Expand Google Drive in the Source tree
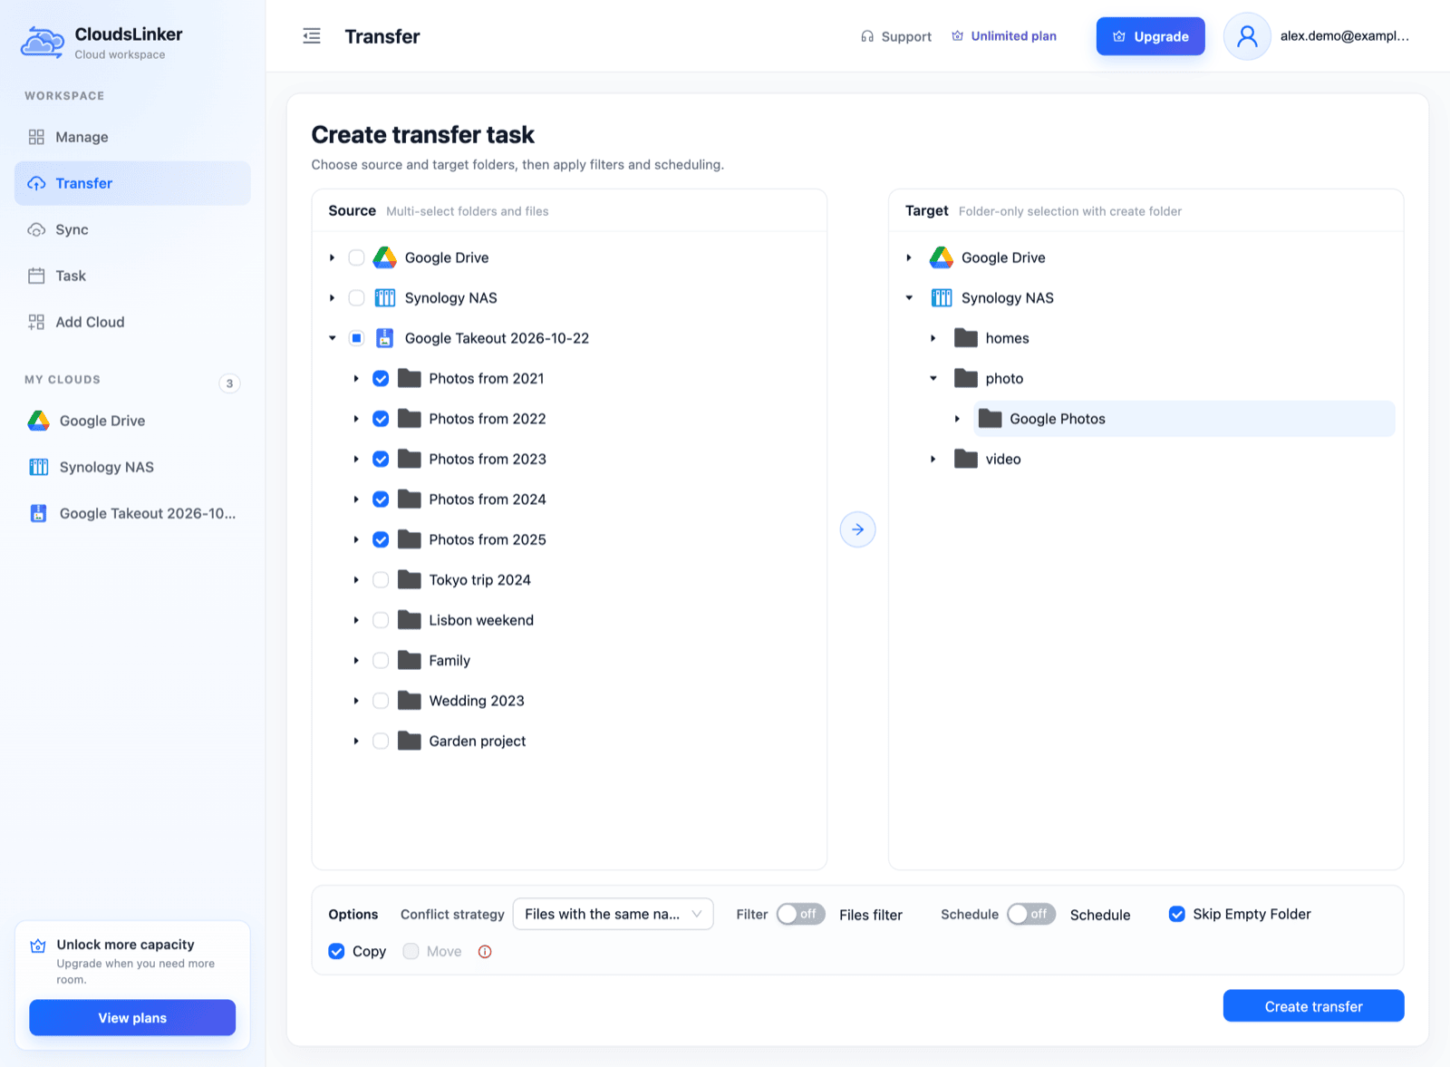 click(x=332, y=257)
